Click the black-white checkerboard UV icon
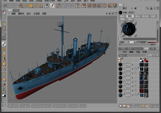161x113 pixels. [104, 6]
